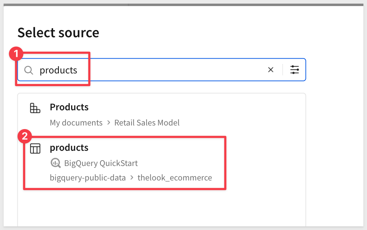Image resolution: width=367 pixels, height=230 pixels.
Task: Click the chevron after "My documents"
Action: coord(108,123)
